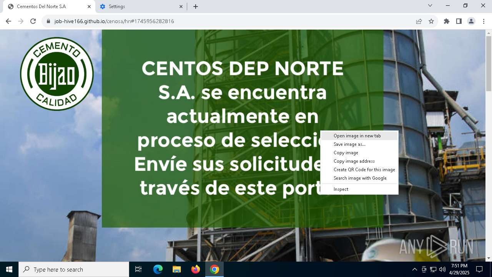Click the tray icon left of network
492x277 pixels.
[424, 269]
